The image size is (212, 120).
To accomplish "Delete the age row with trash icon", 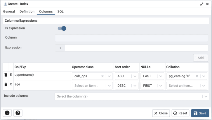I will tap(6, 85).
